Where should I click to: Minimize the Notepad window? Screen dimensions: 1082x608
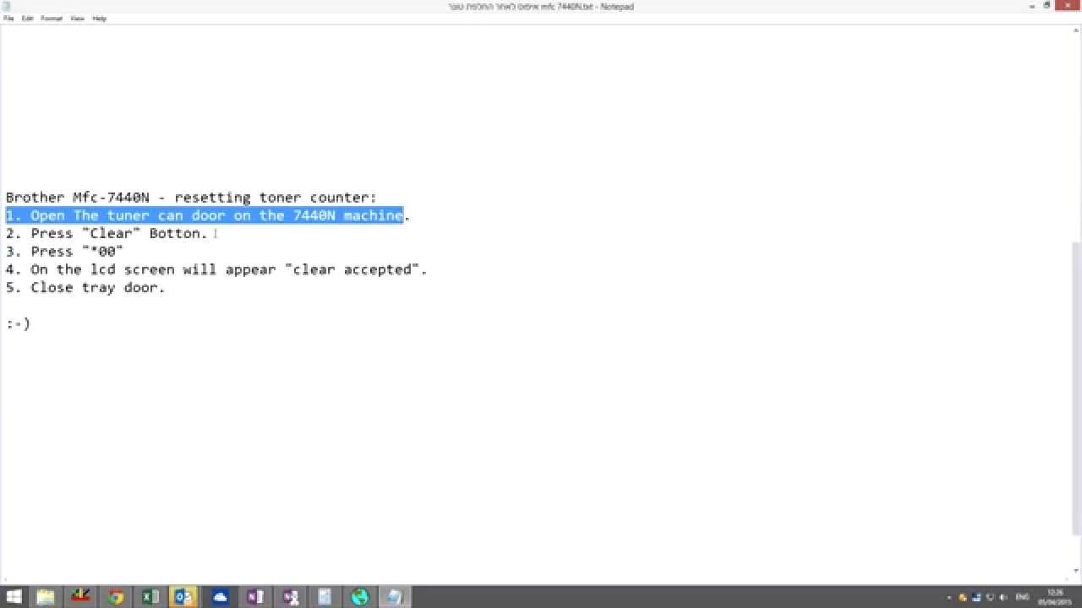tap(1031, 5)
